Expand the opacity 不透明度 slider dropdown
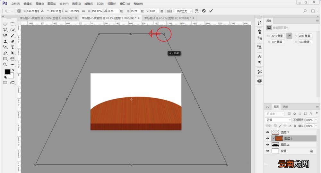The image size is (321, 173). tap(316, 120)
